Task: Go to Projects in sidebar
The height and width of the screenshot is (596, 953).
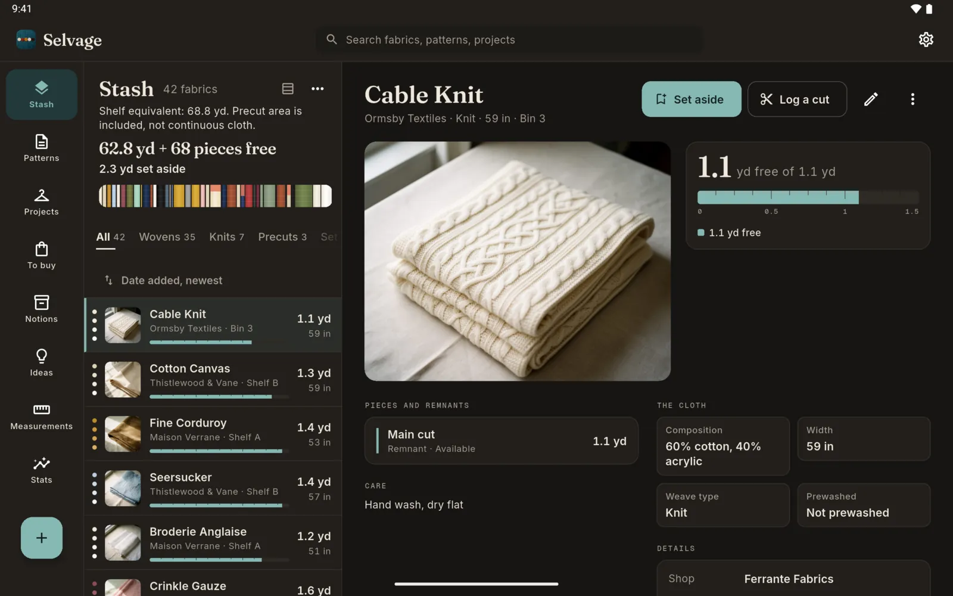Action: [42, 202]
